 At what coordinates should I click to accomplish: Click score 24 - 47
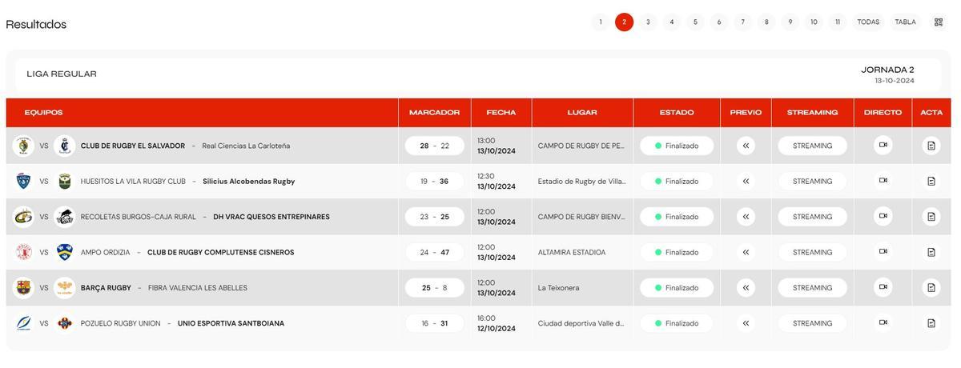click(x=435, y=252)
